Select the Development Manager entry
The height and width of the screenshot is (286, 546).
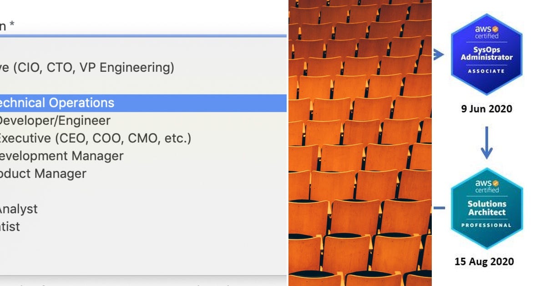[61, 156]
